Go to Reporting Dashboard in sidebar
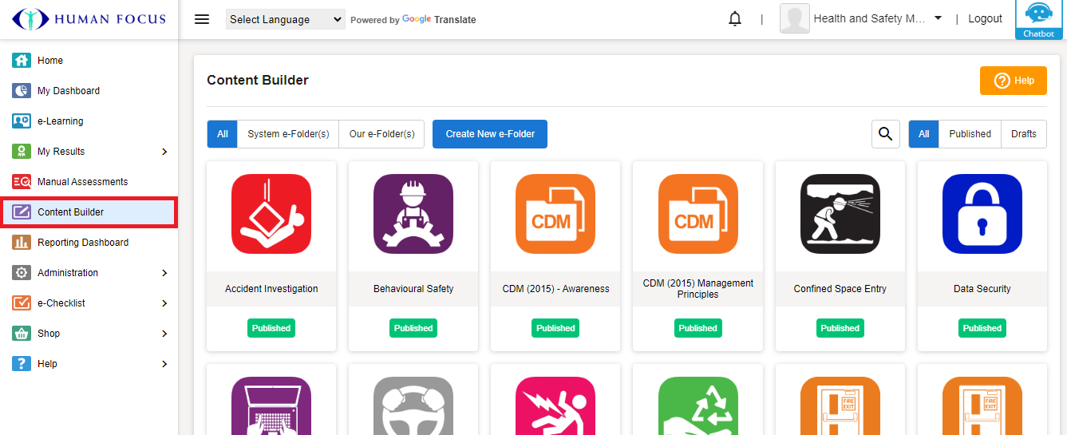This screenshot has height=435, width=1067. click(83, 243)
